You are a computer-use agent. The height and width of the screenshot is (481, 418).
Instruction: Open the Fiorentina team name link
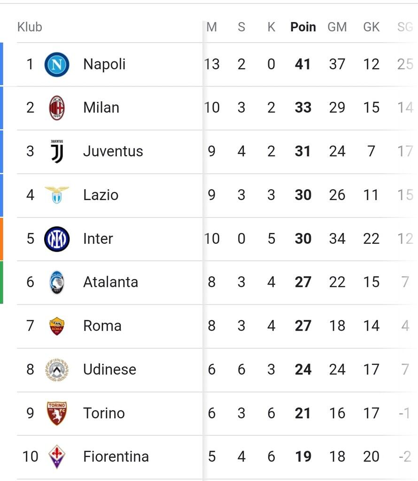point(116,457)
